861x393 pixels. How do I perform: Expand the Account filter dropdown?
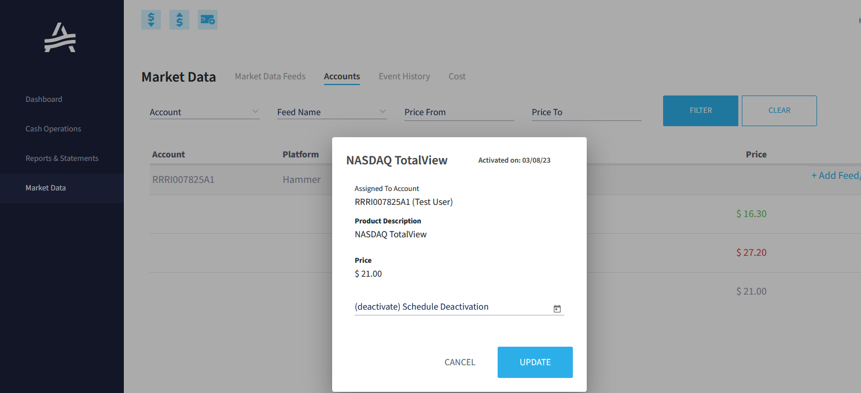[x=205, y=112]
